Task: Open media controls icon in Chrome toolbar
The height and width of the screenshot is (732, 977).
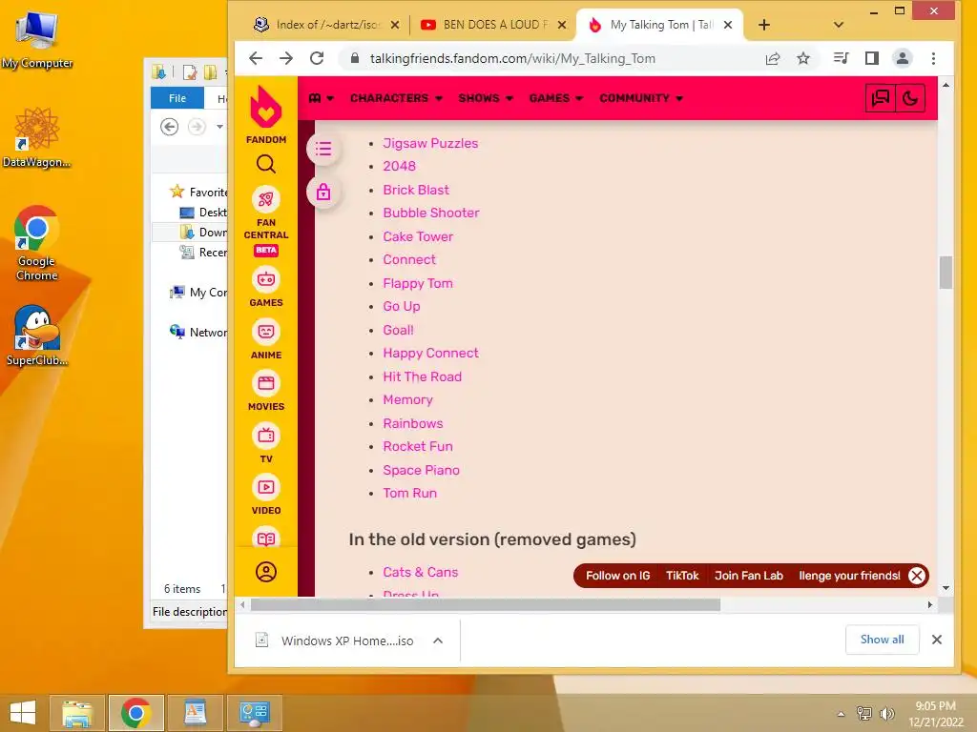Action: point(841,58)
